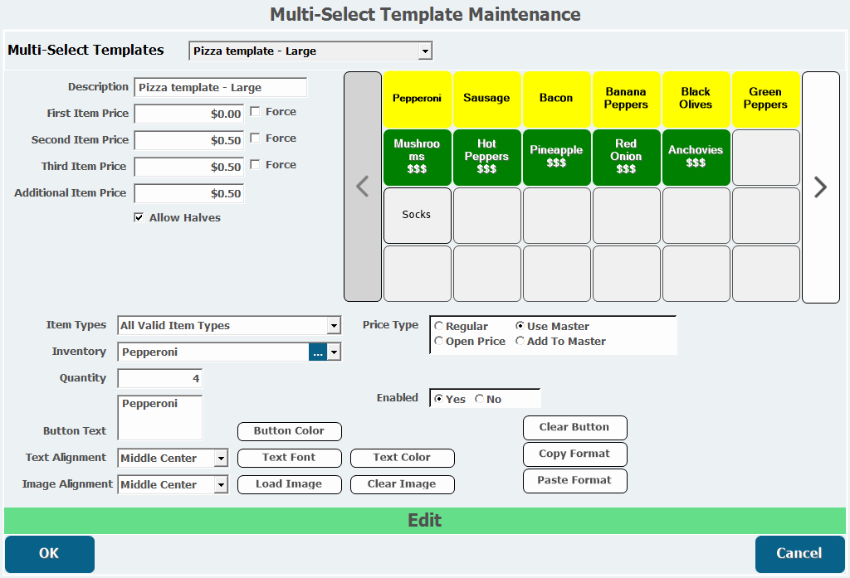Select the Anchovies topping button
This screenshot has height=578, width=850.
click(696, 157)
